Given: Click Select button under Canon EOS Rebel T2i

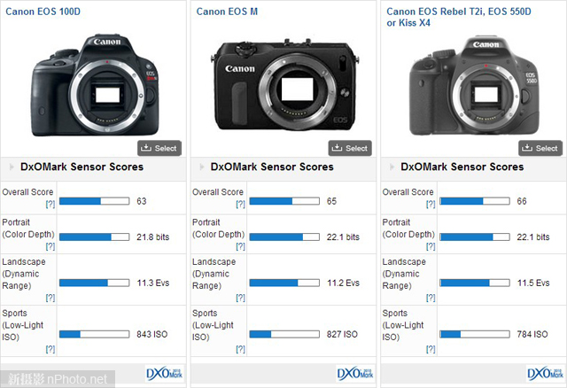Looking at the screenshot, I should [540, 148].
